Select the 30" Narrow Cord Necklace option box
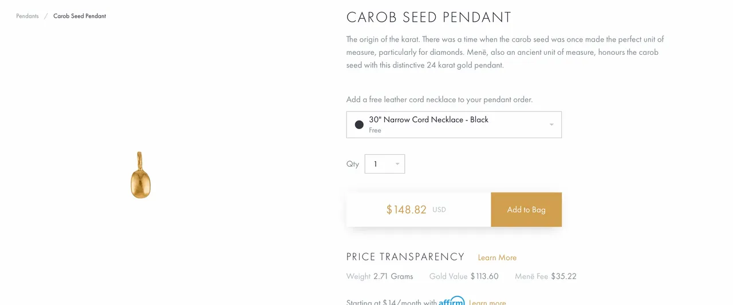The width and height of the screenshot is (733, 305). pyautogui.click(x=454, y=125)
